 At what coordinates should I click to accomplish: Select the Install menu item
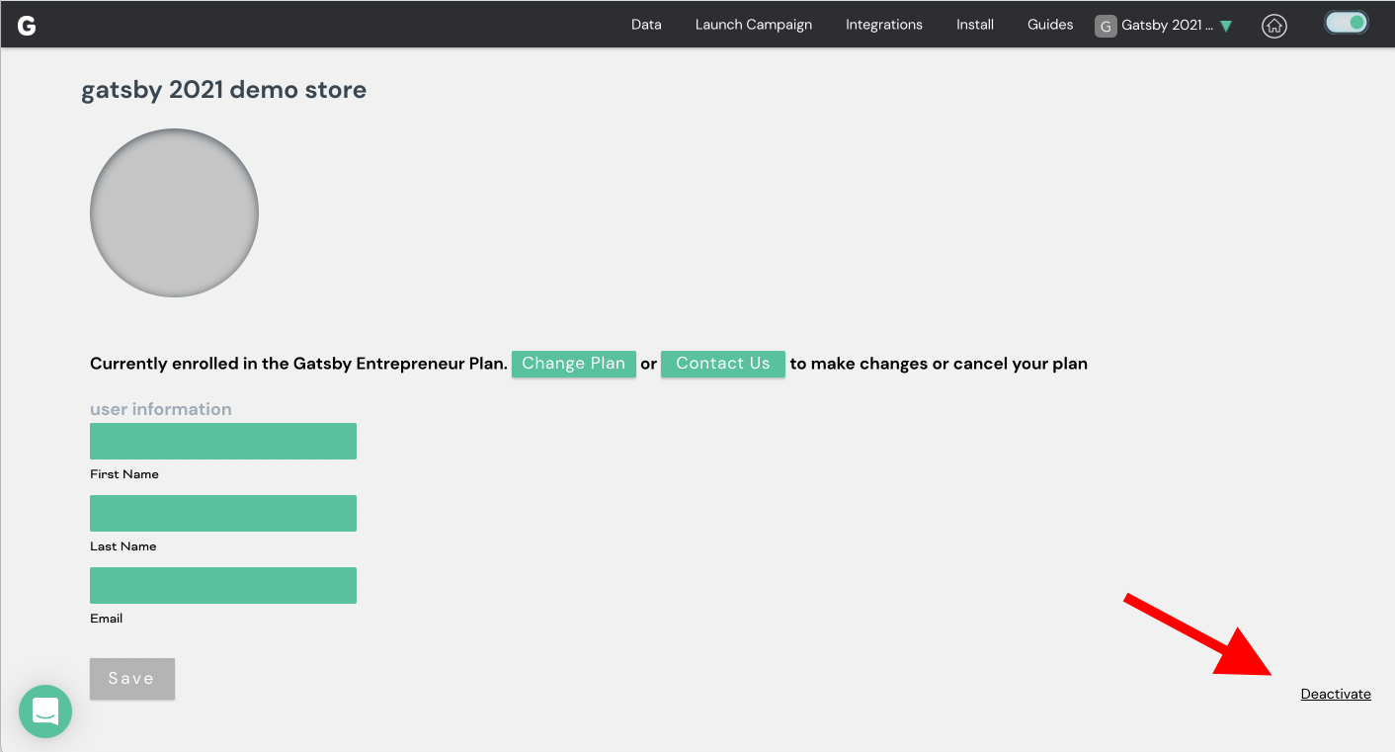click(975, 25)
